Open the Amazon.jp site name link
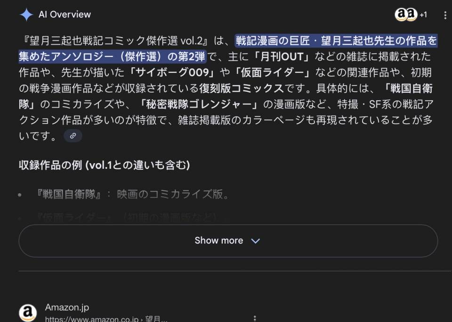 pos(67,307)
